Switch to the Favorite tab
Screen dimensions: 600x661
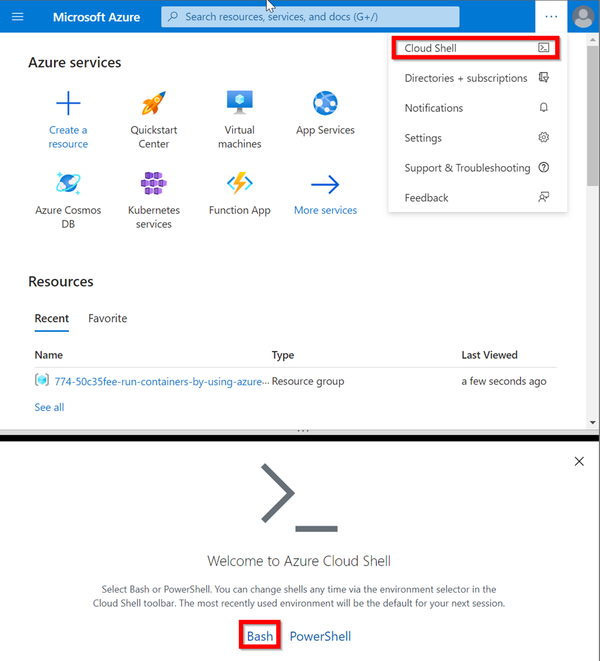(107, 318)
